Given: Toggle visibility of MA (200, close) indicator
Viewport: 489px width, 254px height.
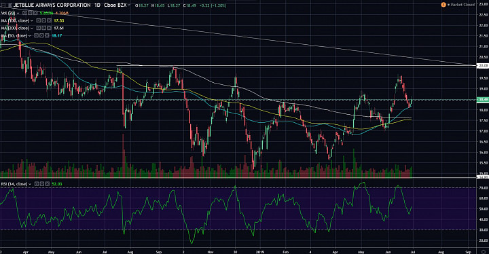Looking at the screenshot, I should 38,28.
